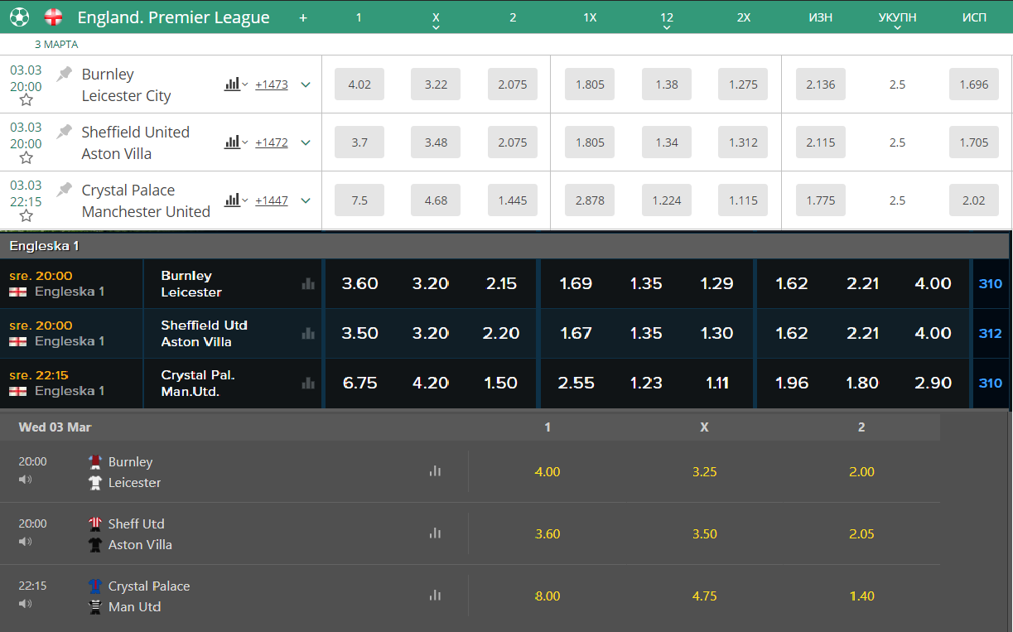The image size is (1013, 632).
Task: Select 2.02 ИСП odds for Crystal Palace match
Action: coord(974,200)
